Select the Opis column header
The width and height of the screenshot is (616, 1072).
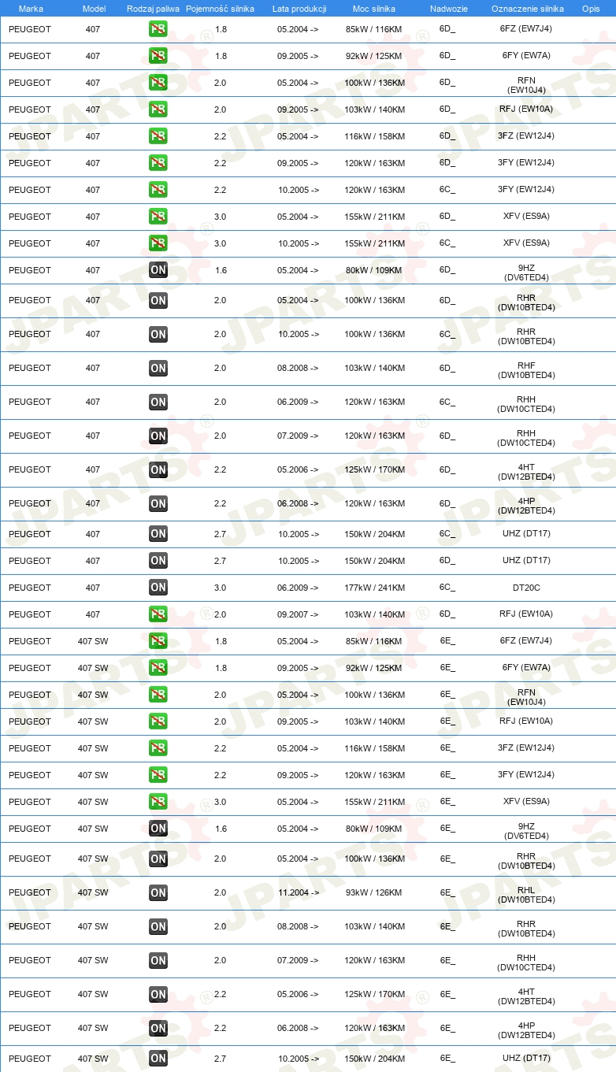point(591,9)
